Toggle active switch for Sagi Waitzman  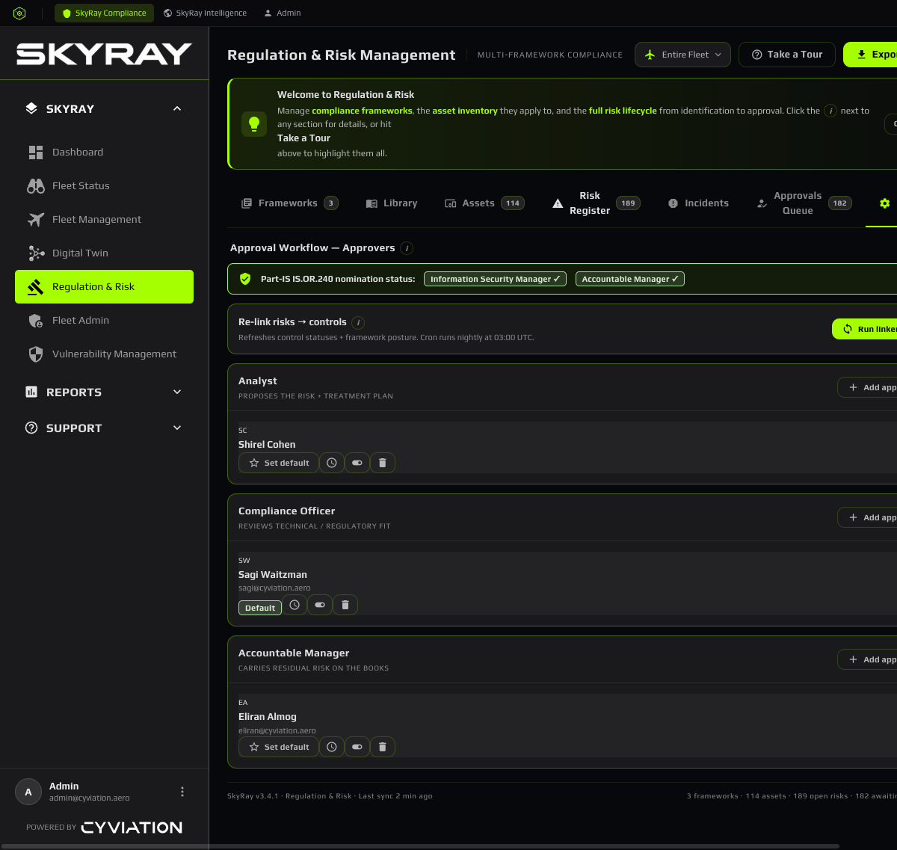[x=320, y=605]
